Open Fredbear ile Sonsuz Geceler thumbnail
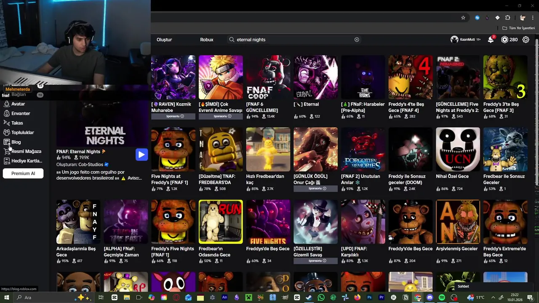 pyautogui.click(x=505, y=149)
